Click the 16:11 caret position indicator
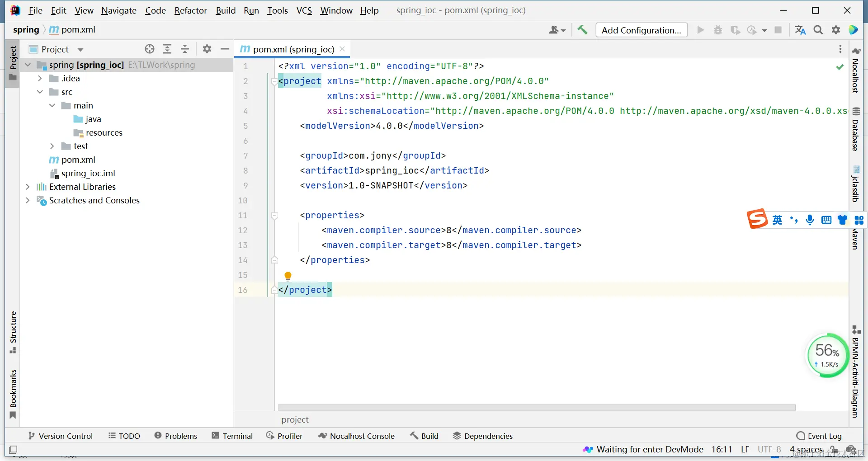This screenshot has width=868, height=461. (x=722, y=449)
